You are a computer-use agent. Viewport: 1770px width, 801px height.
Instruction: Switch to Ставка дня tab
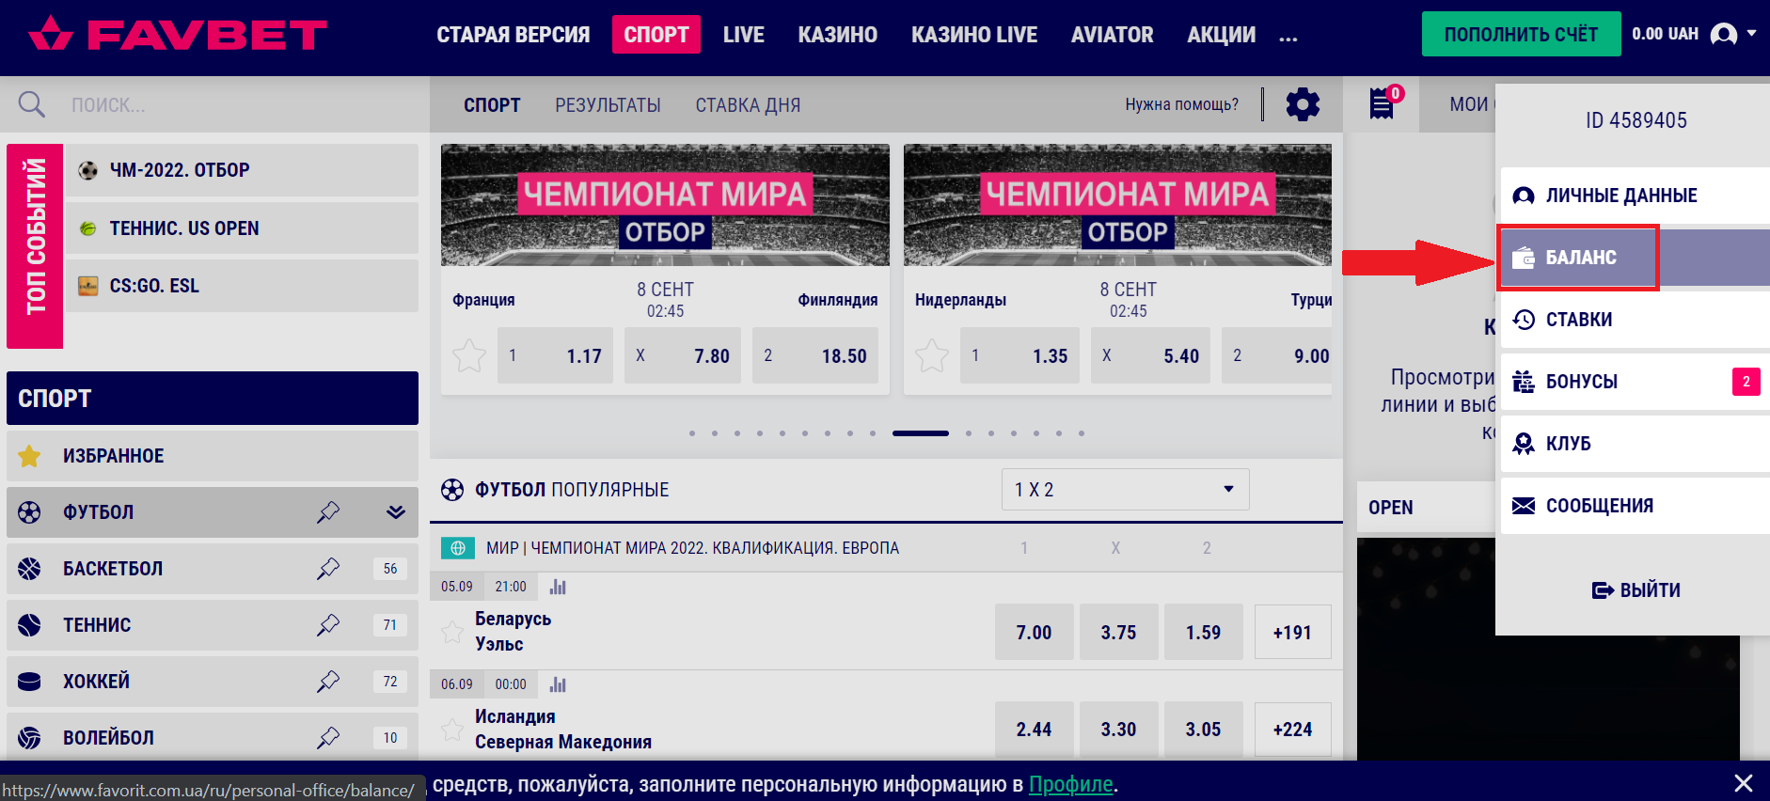[x=748, y=105]
